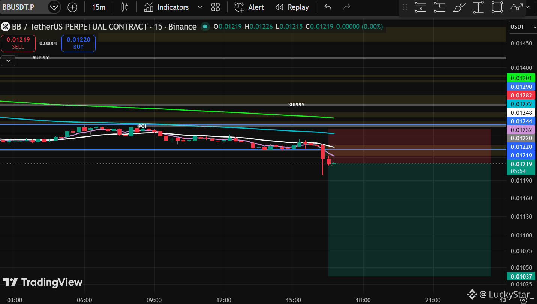The height and width of the screenshot is (304, 537).
Task: Expand the arrow drawing tool dropdown
Action: [528, 7]
